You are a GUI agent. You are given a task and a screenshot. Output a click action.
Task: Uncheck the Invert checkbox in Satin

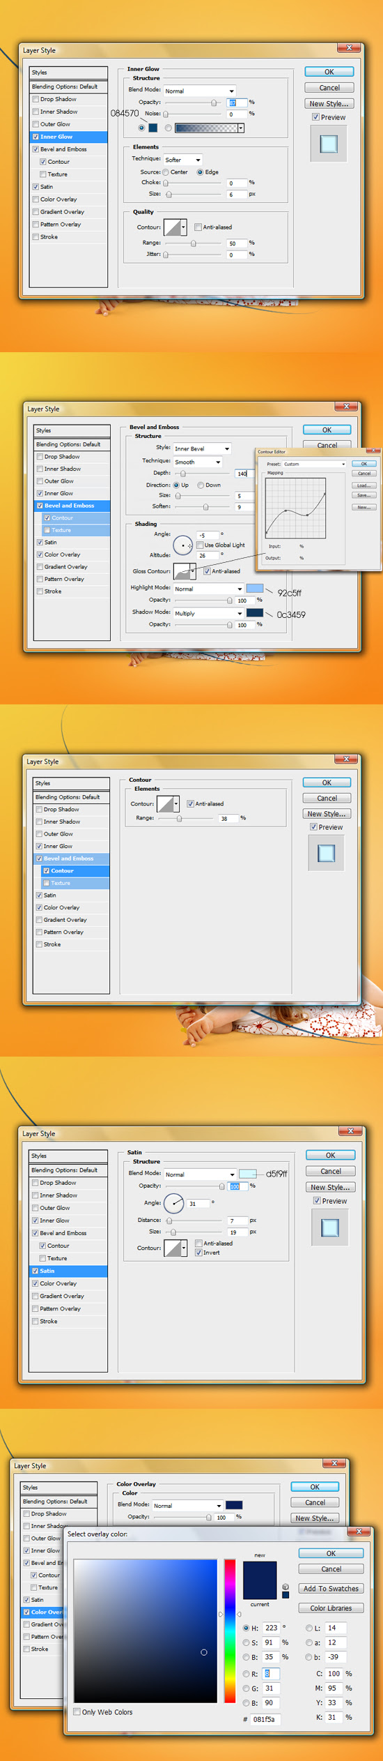pos(198,1253)
